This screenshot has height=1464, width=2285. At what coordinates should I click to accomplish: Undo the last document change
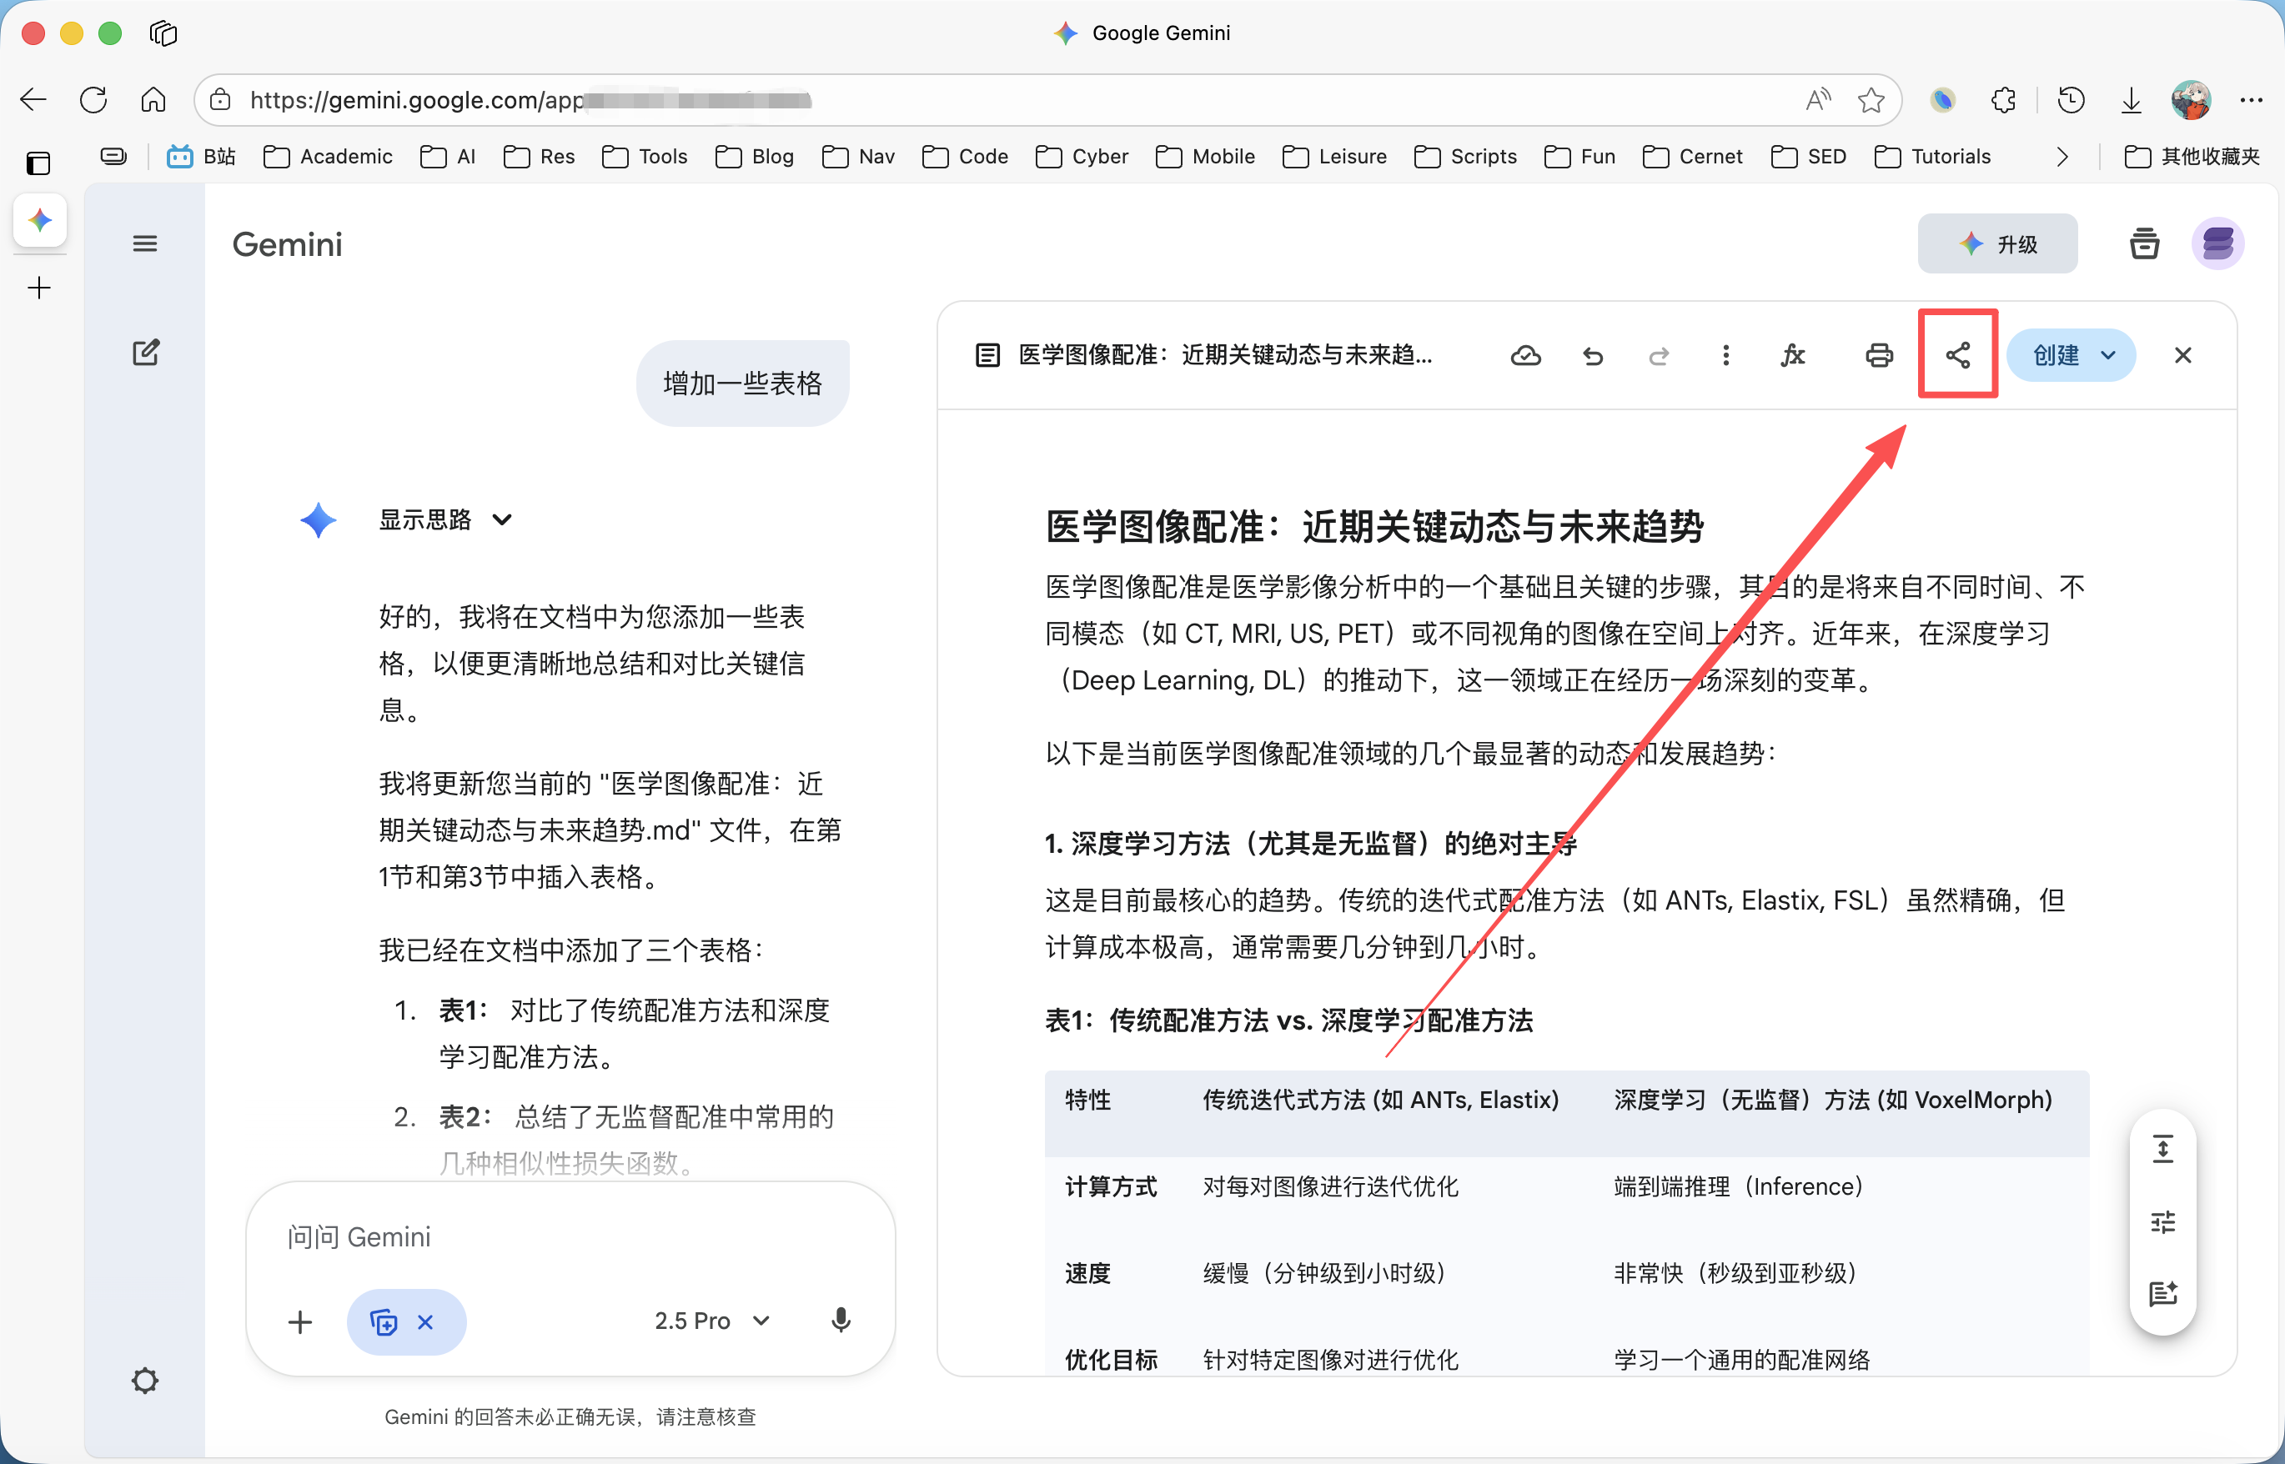(x=1593, y=354)
